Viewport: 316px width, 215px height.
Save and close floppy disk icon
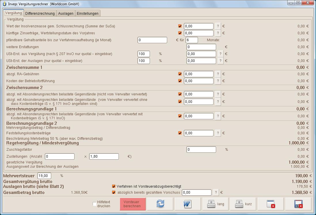tap(298, 204)
